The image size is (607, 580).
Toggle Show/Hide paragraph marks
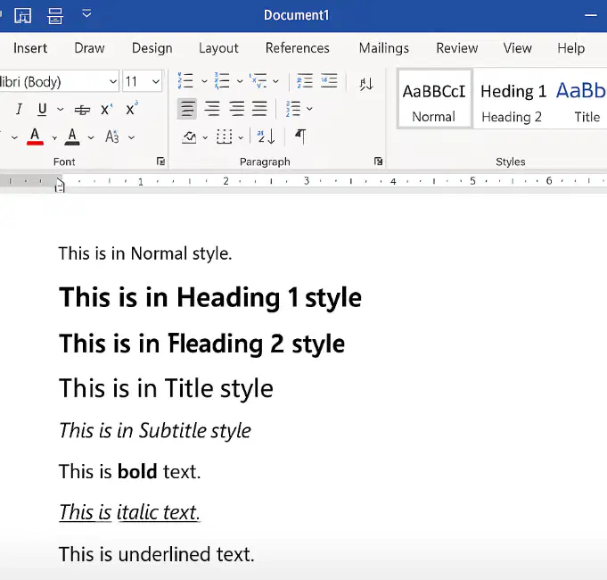click(x=300, y=137)
